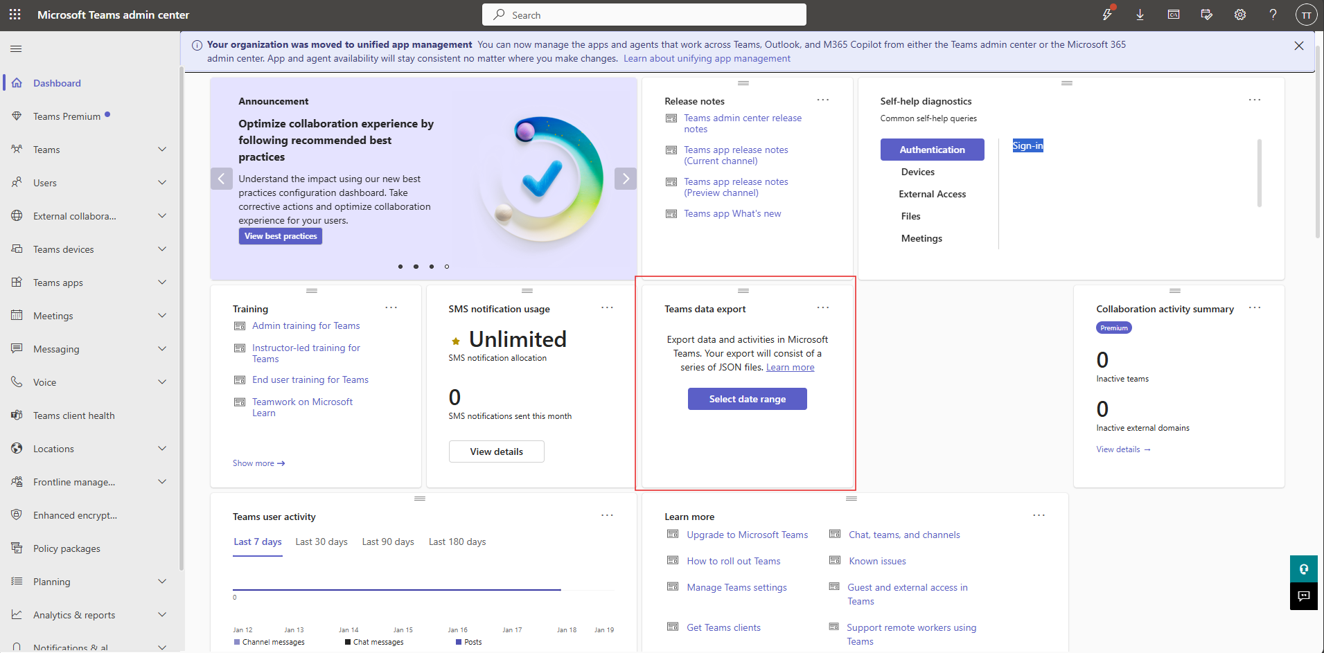Click the floating help headset button
Image resolution: width=1324 pixels, height=653 pixels.
(x=1303, y=569)
